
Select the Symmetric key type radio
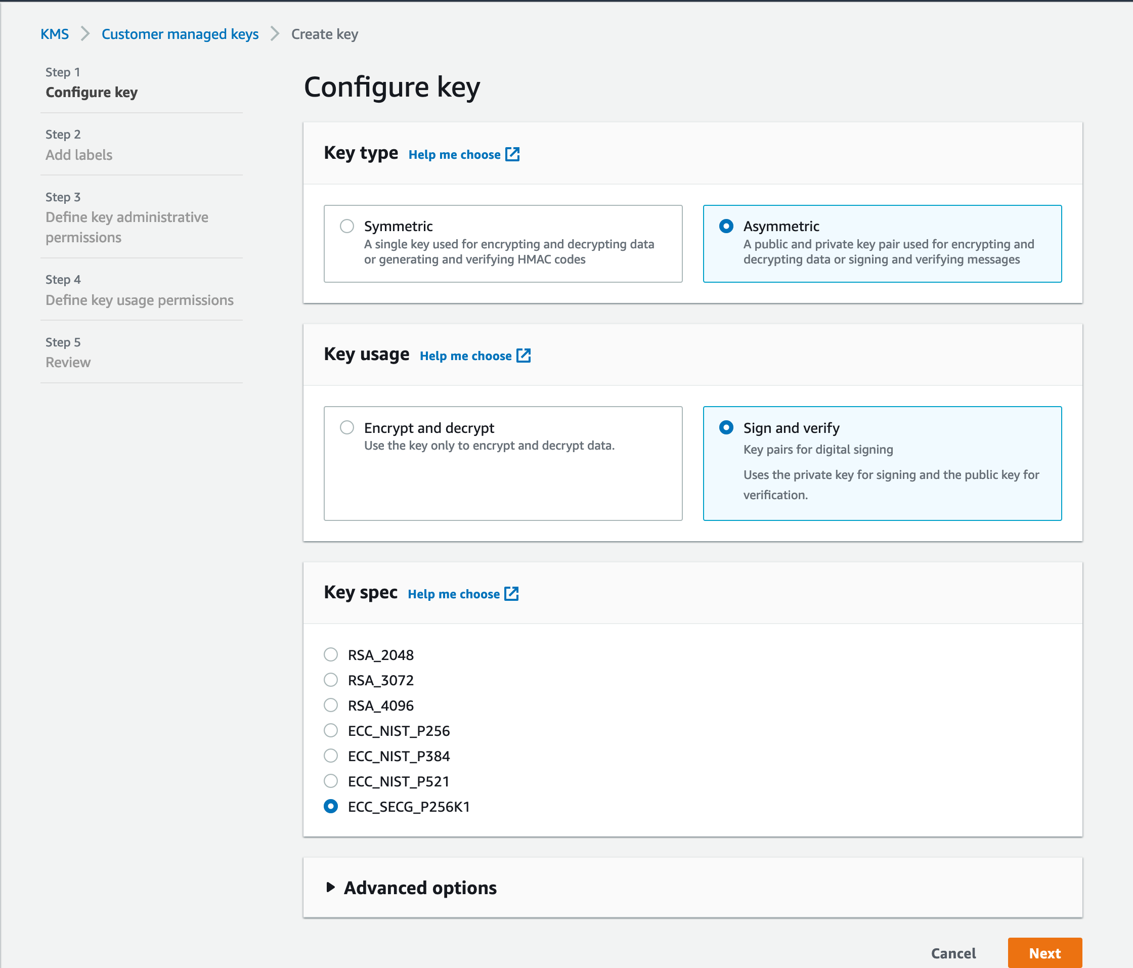pyautogui.click(x=346, y=226)
